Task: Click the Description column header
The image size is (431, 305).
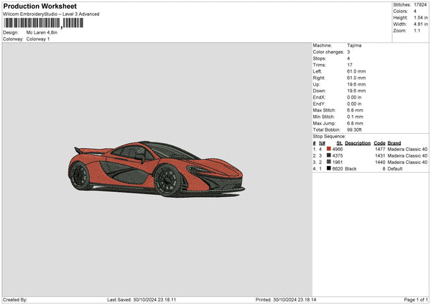Action: point(358,143)
